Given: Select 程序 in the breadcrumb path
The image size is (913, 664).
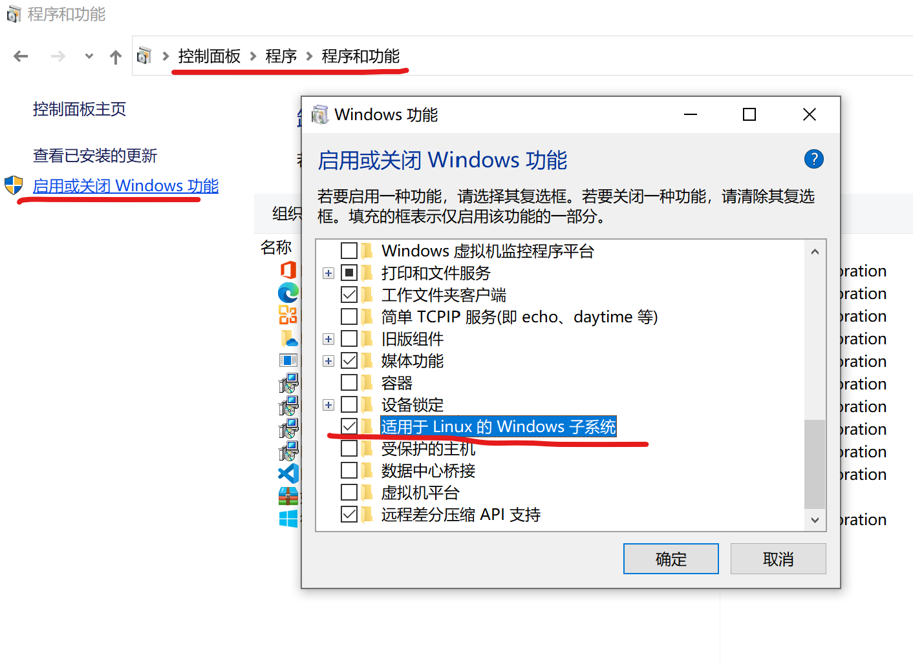Looking at the screenshot, I should 281,56.
